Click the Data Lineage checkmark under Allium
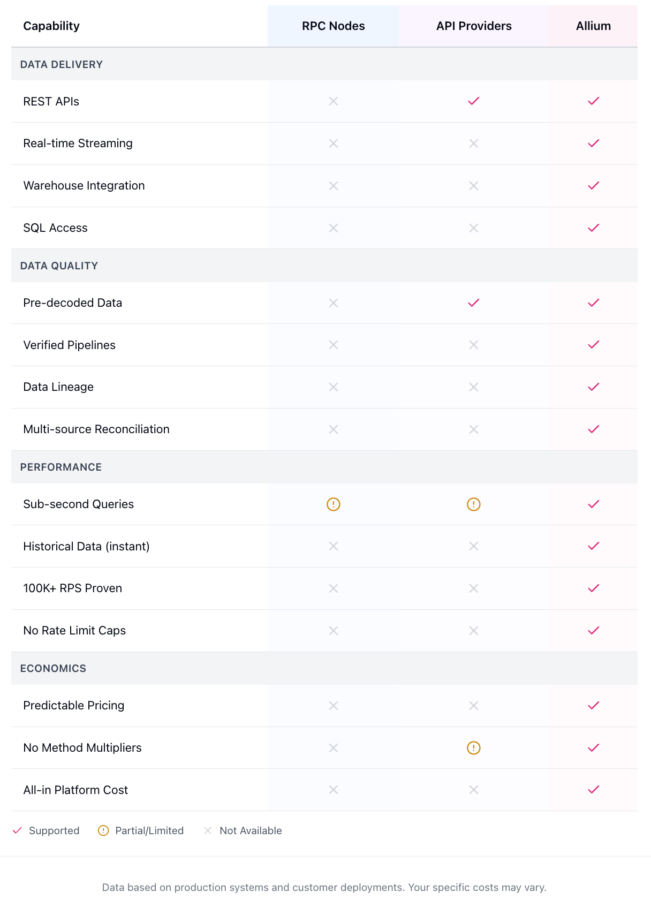Image resolution: width=651 pixels, height=907 pixels. [x=593, y=387]
